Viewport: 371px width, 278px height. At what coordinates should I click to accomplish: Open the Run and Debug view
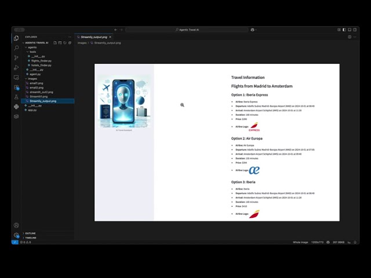click(16, 67)
